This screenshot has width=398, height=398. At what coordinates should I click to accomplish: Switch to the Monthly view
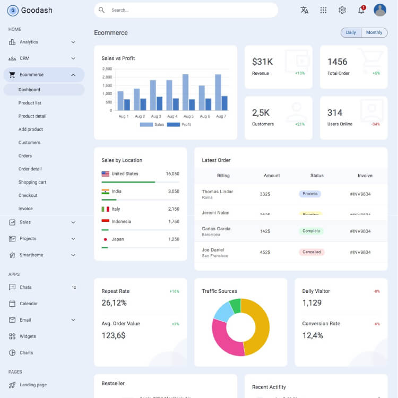[374, 33]
